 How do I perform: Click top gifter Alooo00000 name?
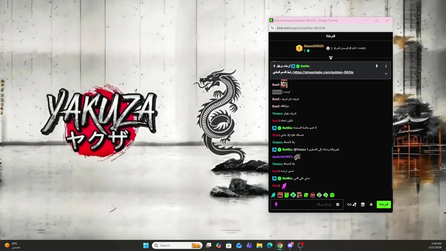click(x=314, y=46)
